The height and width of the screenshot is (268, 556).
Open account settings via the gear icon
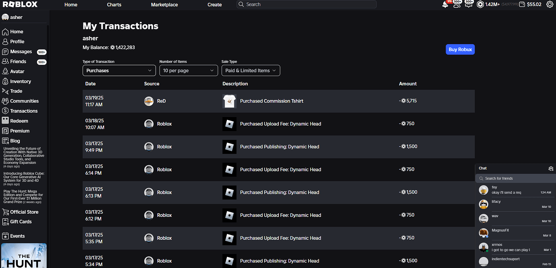pyautogui.click(x=550, y=4)
